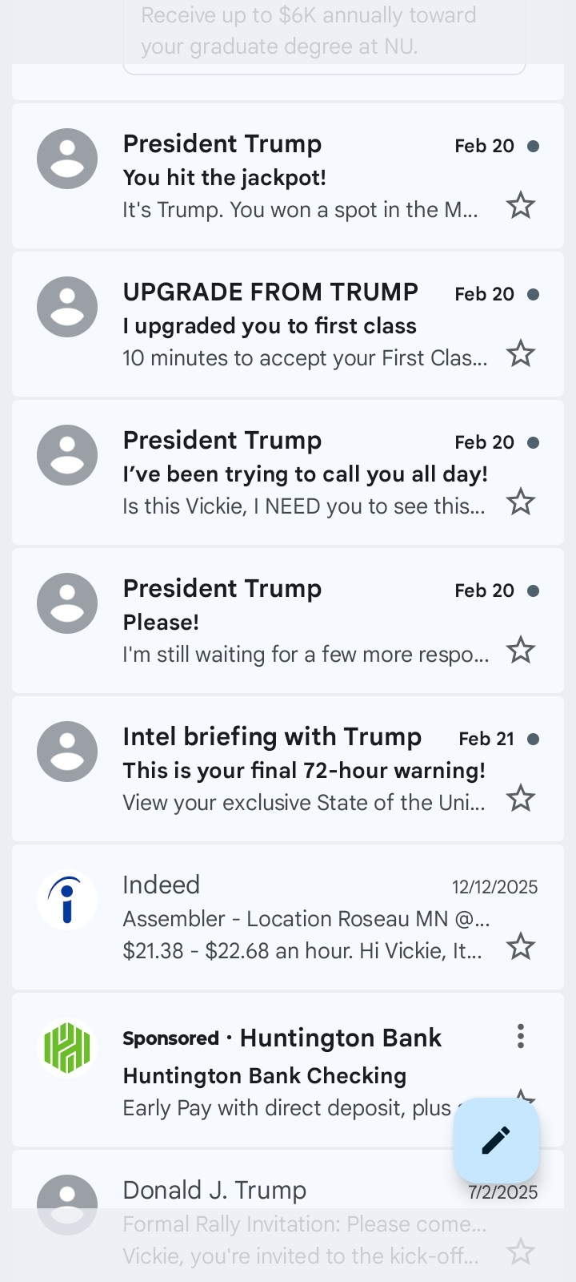This screenshot has width=576, height=1282.
Task: Star the Formal Rally Invitation email
Action: pos(520,1251)
